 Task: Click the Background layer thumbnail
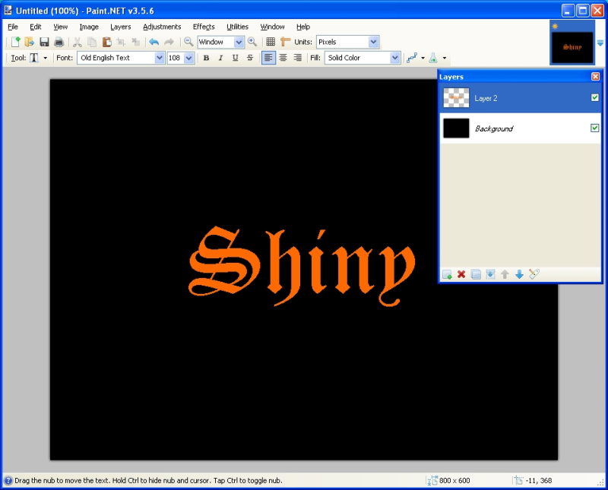point(455,128)
